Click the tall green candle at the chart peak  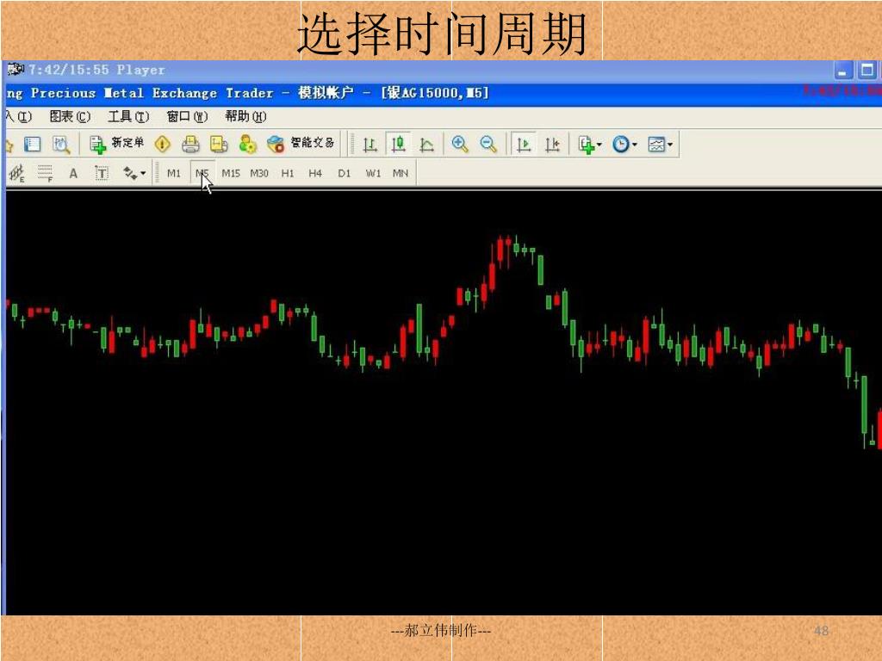click(x=541, y=270)
